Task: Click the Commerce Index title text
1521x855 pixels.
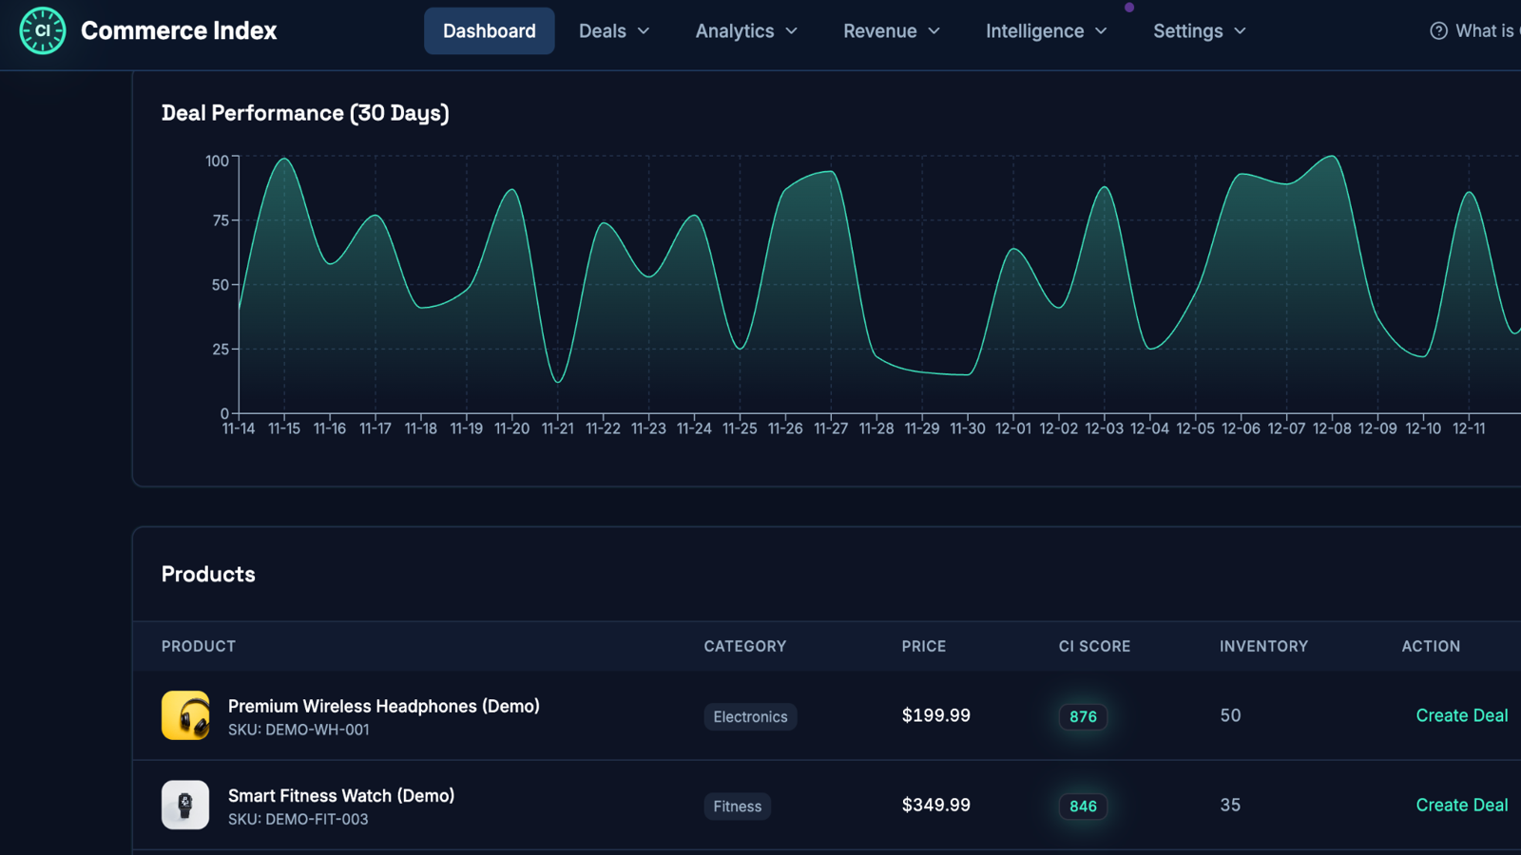Action: 179,30
